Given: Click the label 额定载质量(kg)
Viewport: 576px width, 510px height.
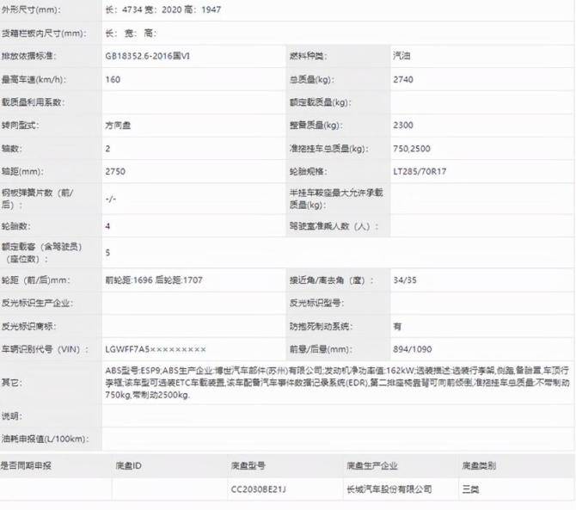Looking at the screenshot, I should [321, 102].
